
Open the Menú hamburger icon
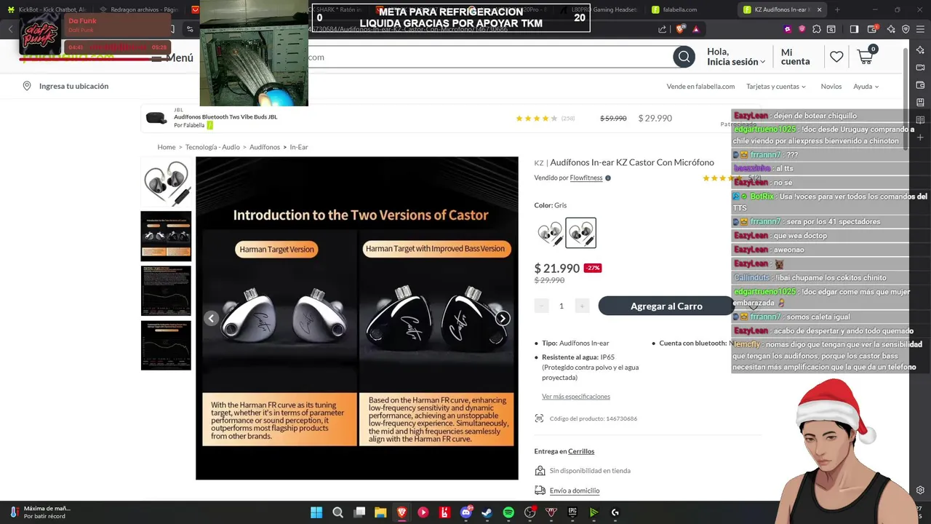156,57
